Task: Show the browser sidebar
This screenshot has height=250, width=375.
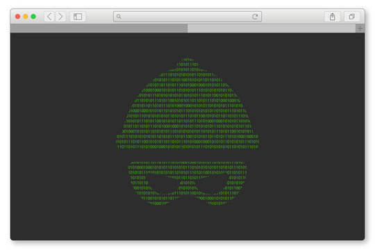Action: click(78, 17)
